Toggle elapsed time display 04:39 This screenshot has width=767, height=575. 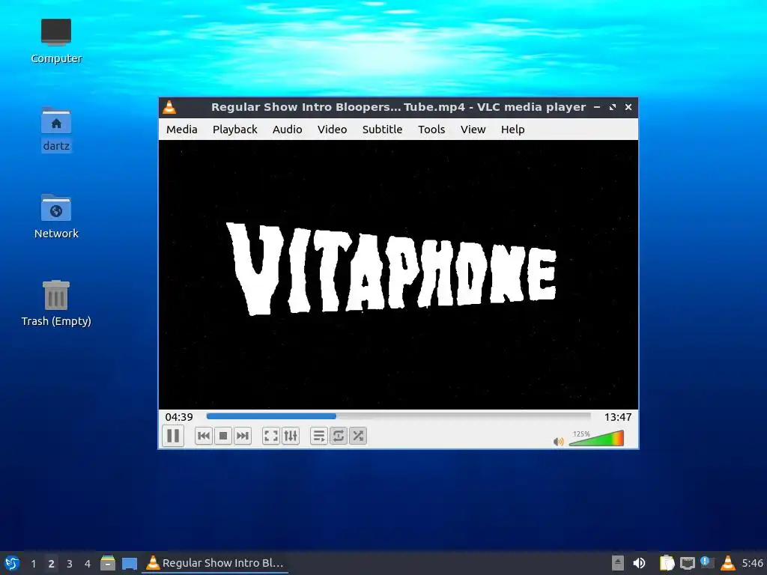click(x=179, y=417)
